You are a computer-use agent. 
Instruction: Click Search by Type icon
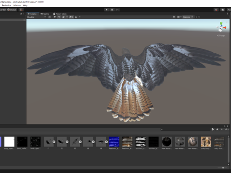[213, 129]
